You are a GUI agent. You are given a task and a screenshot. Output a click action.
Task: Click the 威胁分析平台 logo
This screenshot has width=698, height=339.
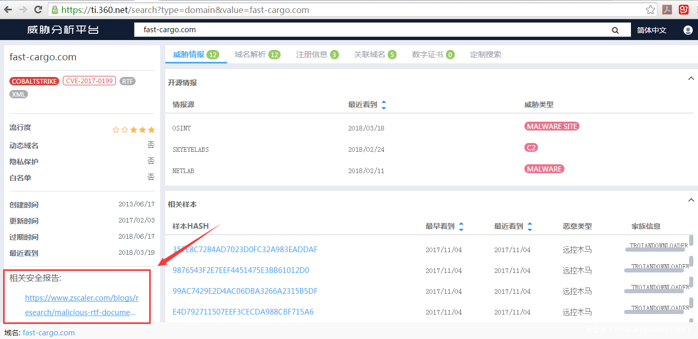63,30
